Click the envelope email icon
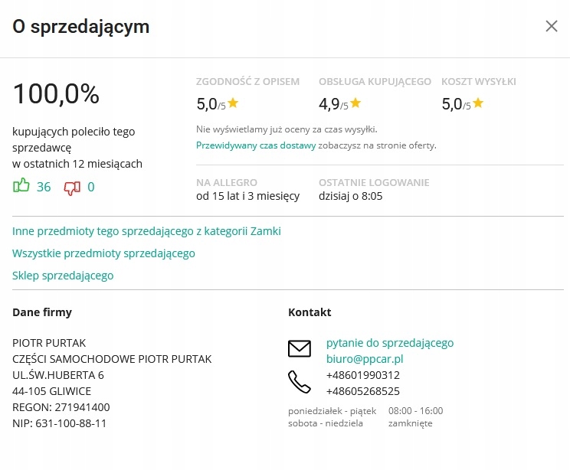 point(300,349)
